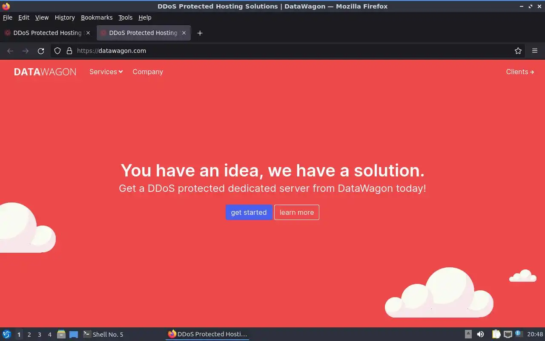545x341 pixels.
Task: Reload the current page
Action: pos(41,51)
